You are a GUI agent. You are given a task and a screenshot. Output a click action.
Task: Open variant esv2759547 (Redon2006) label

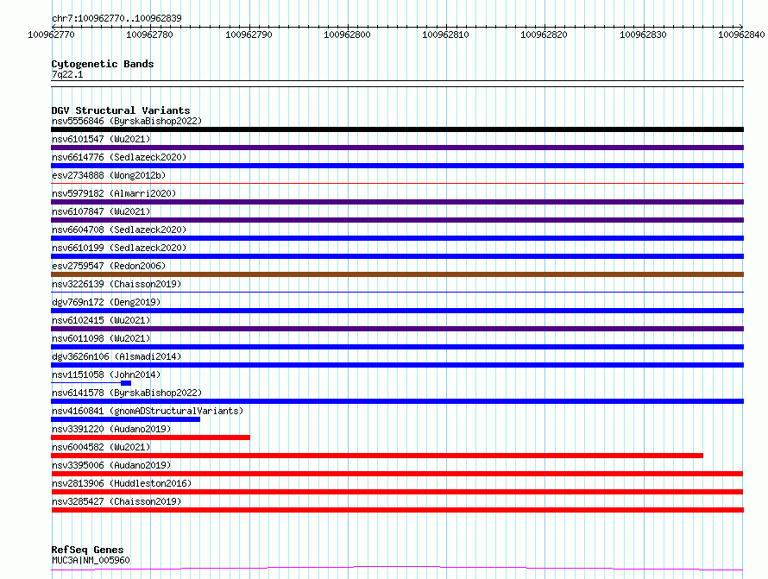point(109,266)
